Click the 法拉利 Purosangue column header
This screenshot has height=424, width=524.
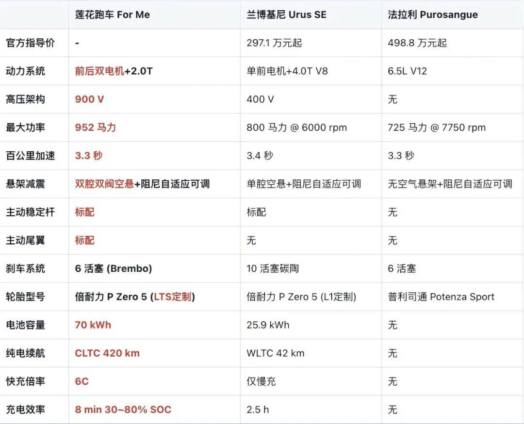coord(432,15)
